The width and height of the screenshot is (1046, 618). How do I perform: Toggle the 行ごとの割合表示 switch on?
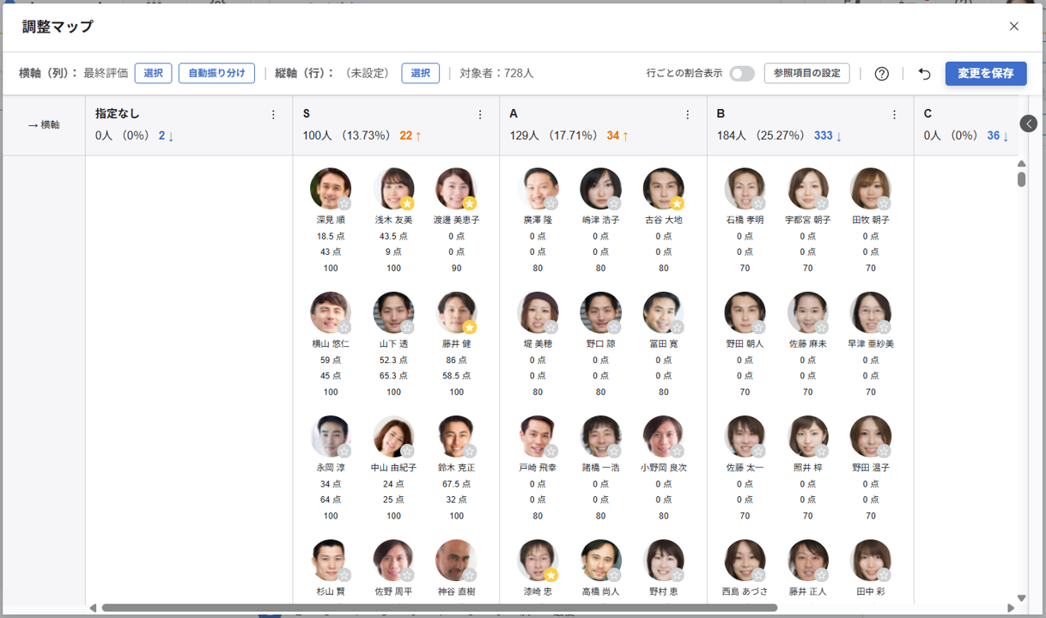[740, 73]
